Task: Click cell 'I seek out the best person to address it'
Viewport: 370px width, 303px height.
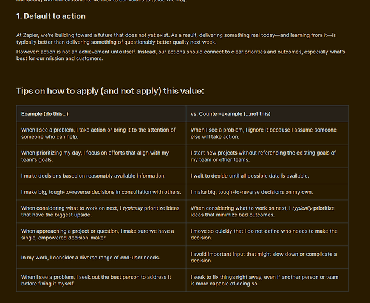Action: [101, 281]
